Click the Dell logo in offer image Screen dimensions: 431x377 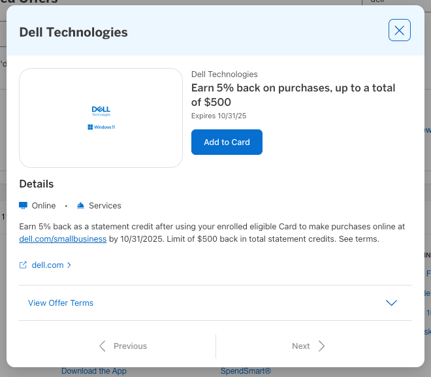[101, 111]
